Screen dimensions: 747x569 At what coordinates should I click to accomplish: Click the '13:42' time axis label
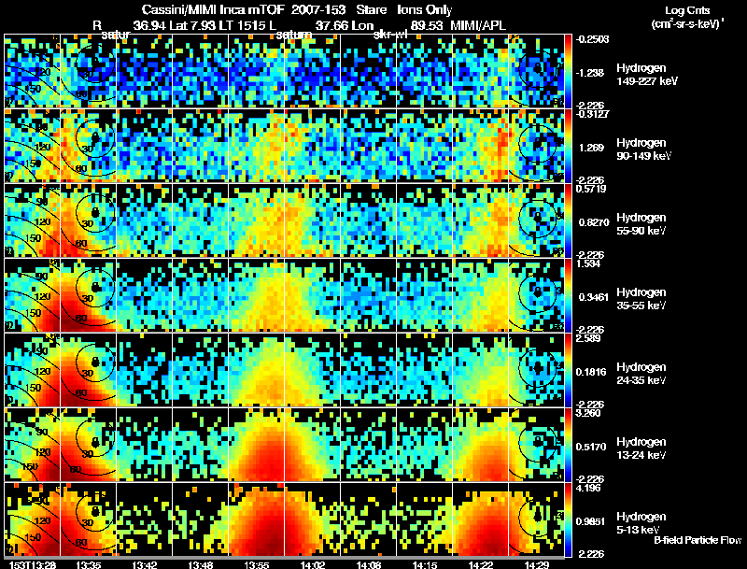tap(144, 564)
